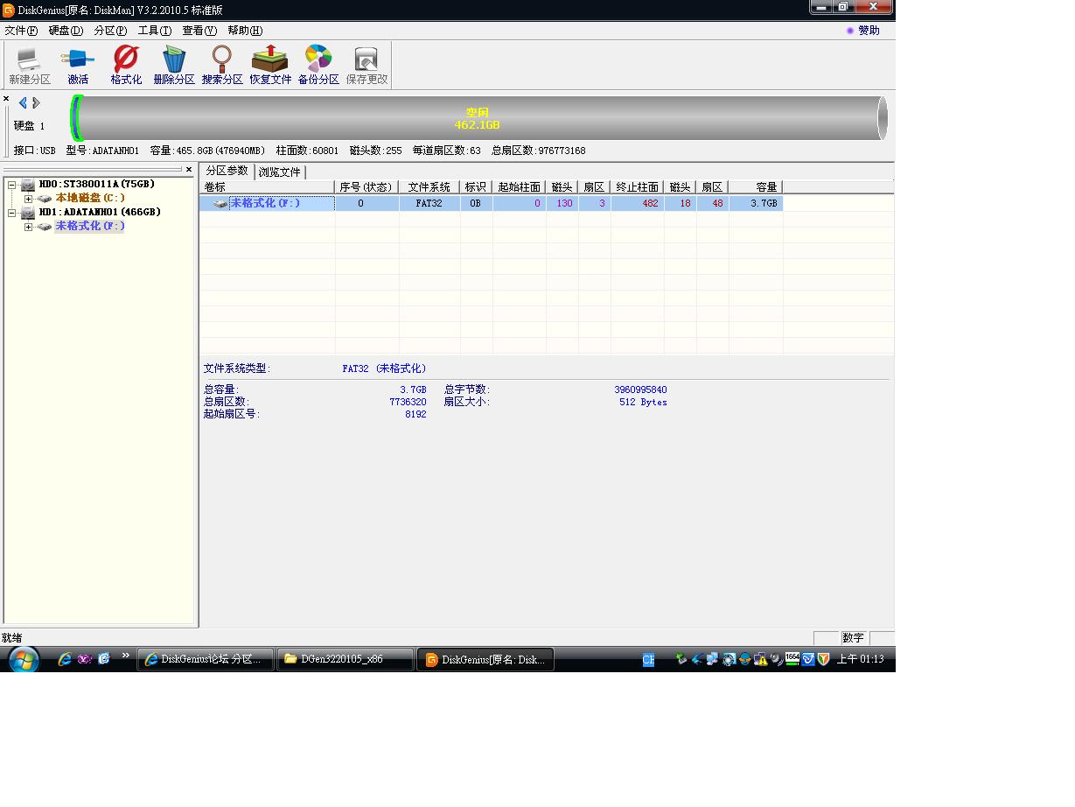Click the 新建分区 (new partition) toolbar icon
The width and height of the screenshot is (1075, 807).
(x=30, y=66)
